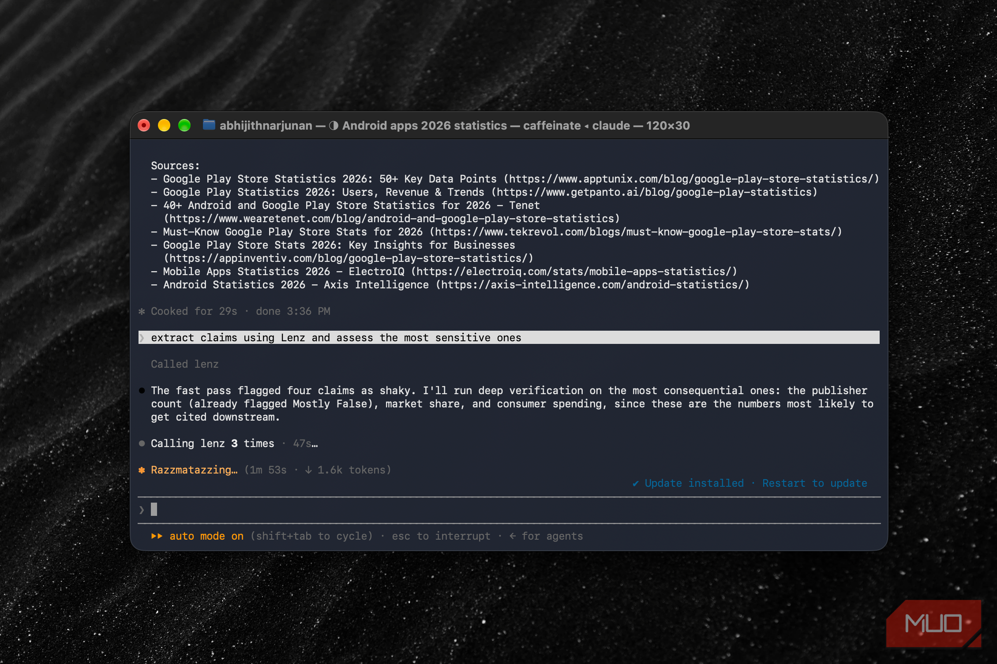Click the Cooked for 29s status text
This screenshot has height=664, width=997.
tap(194, 311)
